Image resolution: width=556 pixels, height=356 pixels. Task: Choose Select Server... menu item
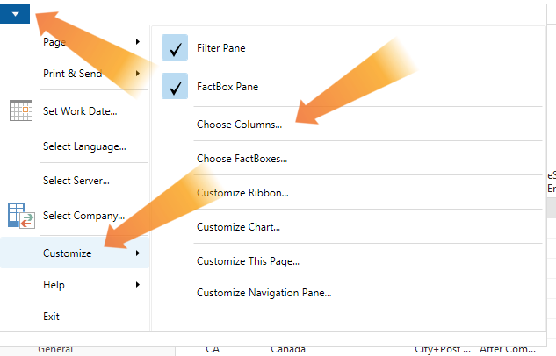click(x=76, y=181)
